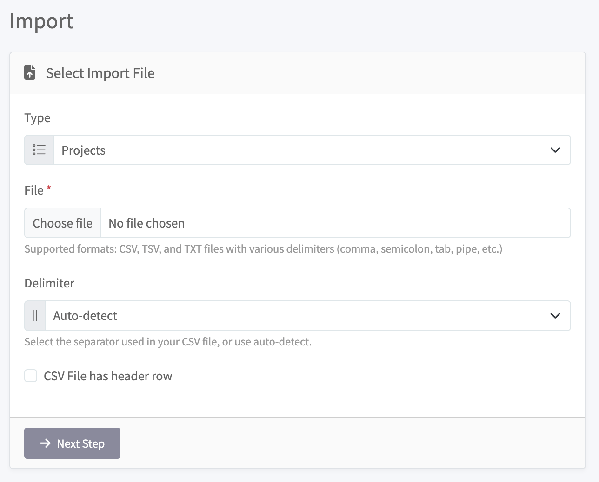Viewport: 599px width, 482px height.
Task: Enable CSV File has header row checkbox
Action: (x=31, y=376)
